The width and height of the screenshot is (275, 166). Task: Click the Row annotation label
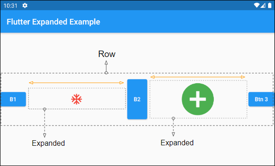click(x=107, y=54)
